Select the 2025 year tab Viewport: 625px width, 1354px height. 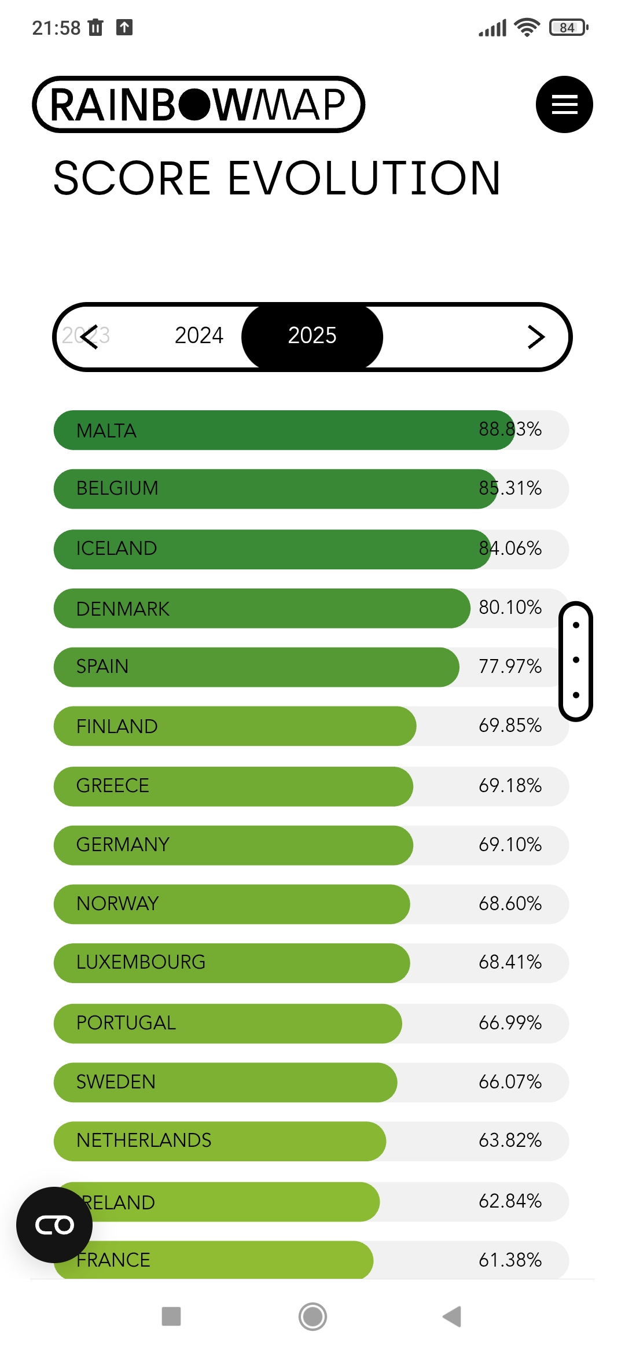point(312,336)
